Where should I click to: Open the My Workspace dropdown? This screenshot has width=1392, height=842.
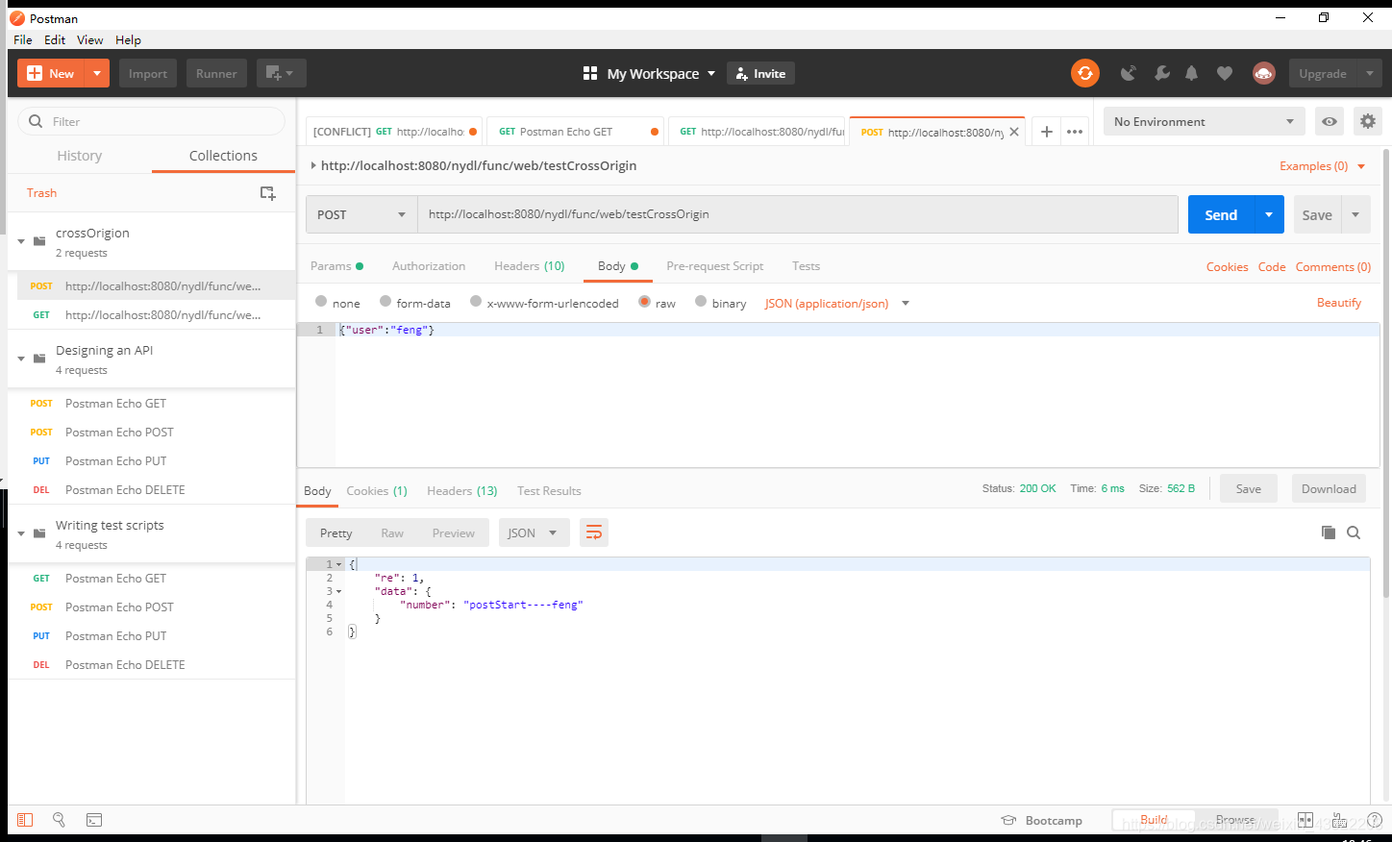click(x=661, y=73)
